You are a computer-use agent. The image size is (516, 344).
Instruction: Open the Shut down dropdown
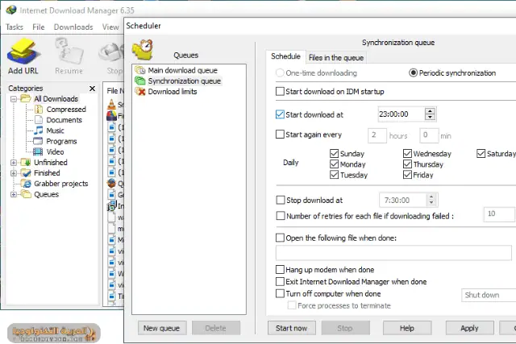click(489, 295)
